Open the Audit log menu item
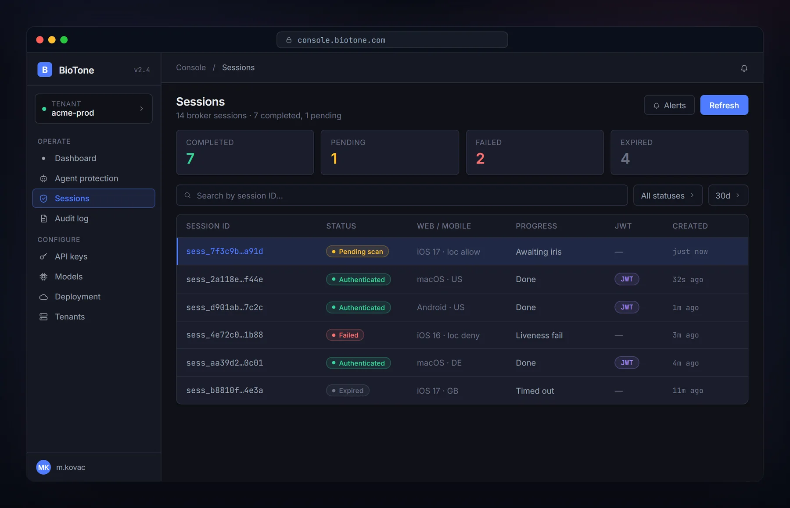 click(93, 218)
